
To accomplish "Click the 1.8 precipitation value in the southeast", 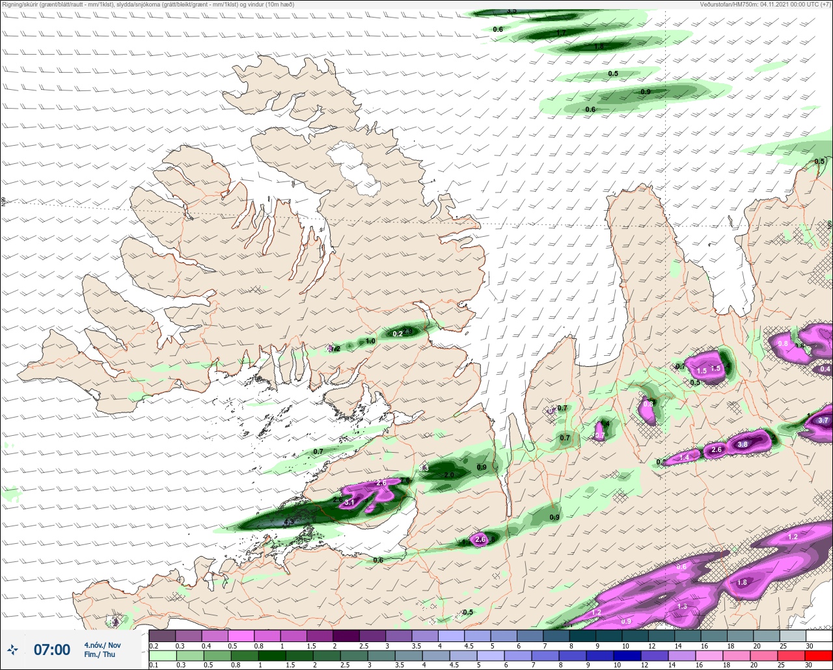I will point(742,582).
